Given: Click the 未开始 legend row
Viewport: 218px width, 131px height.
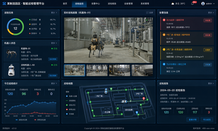Looking at the screenshot, I should (x=42, y=29).
